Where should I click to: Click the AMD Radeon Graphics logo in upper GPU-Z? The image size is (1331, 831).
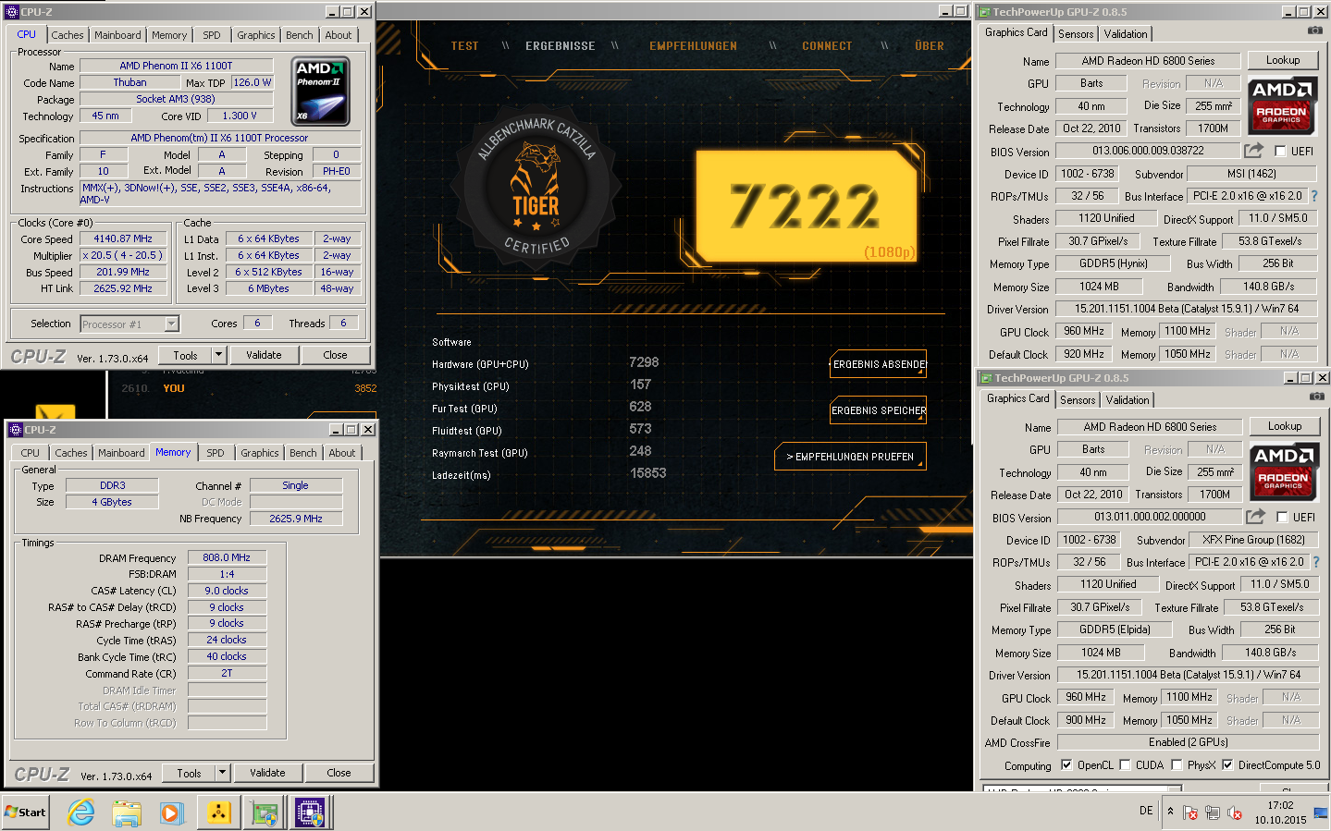coord(1282,104)
